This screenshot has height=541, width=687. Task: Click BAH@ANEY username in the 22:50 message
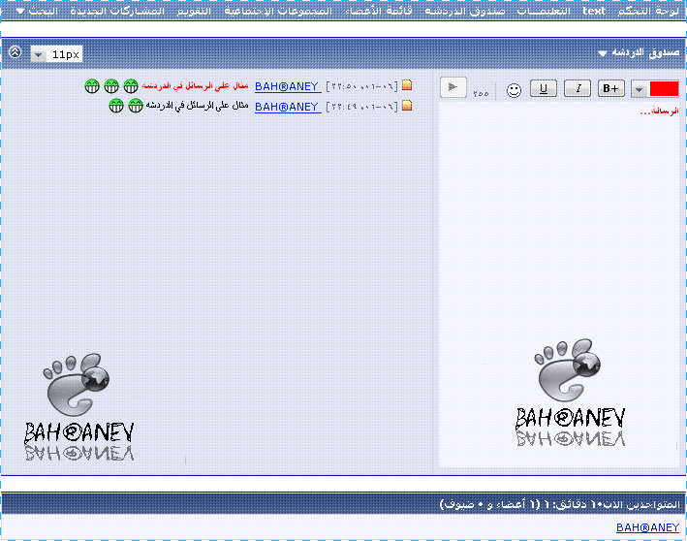coord(287,85)
